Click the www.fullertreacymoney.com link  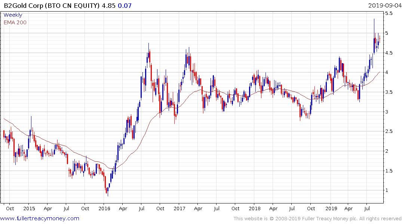40,218
